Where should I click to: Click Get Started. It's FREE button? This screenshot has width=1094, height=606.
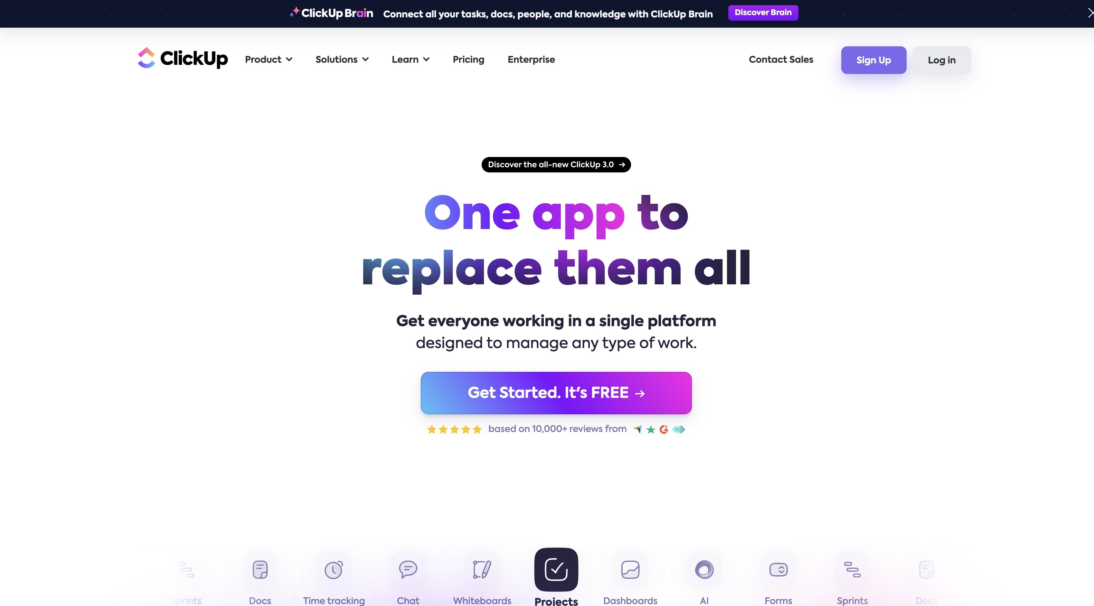pyautogui.click(x=556, y=393)
